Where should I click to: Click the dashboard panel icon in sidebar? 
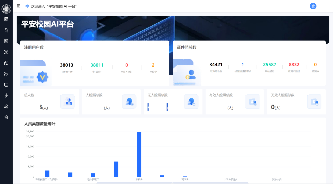[6, 19]
